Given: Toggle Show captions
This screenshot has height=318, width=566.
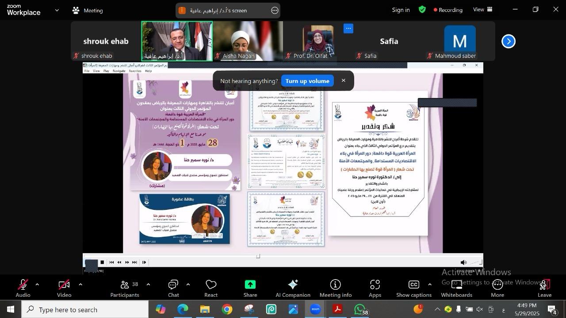Looking at the screenshot, I should pos(413,288).
